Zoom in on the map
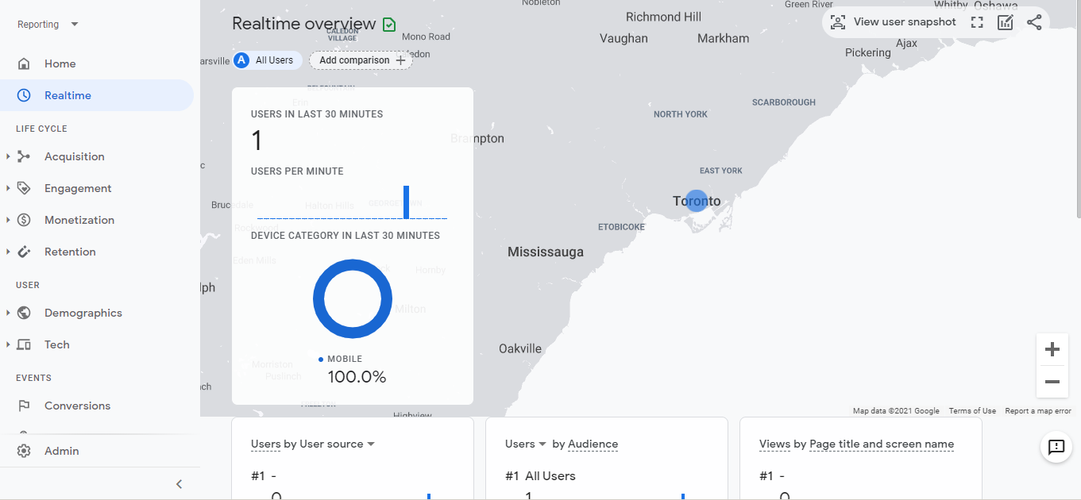Viewport: 1081px width, 500px height. click(1052, 349)
